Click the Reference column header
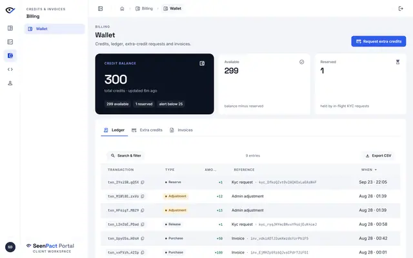 click(244, 170)
